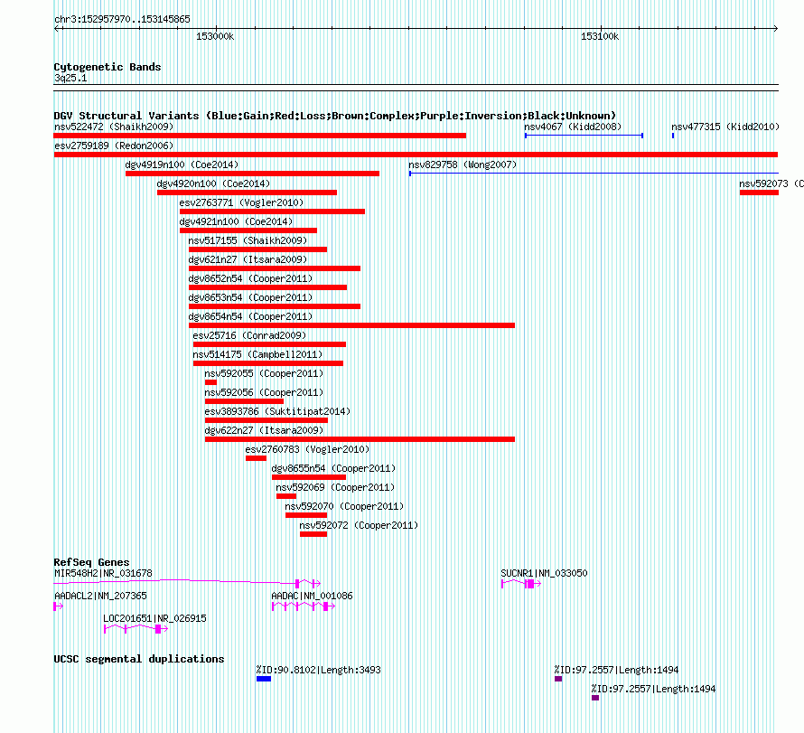The width and height of the screenshot is (804, 733).
Task: Select the dgv8654n54 (Cooper2011) red bar
Action: tap(351, 325)
